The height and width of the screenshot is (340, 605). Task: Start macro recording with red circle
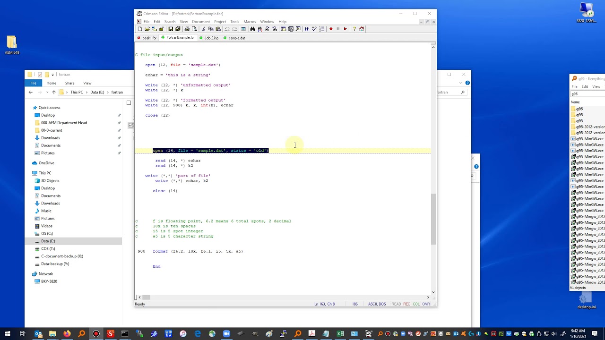(331, 29)
